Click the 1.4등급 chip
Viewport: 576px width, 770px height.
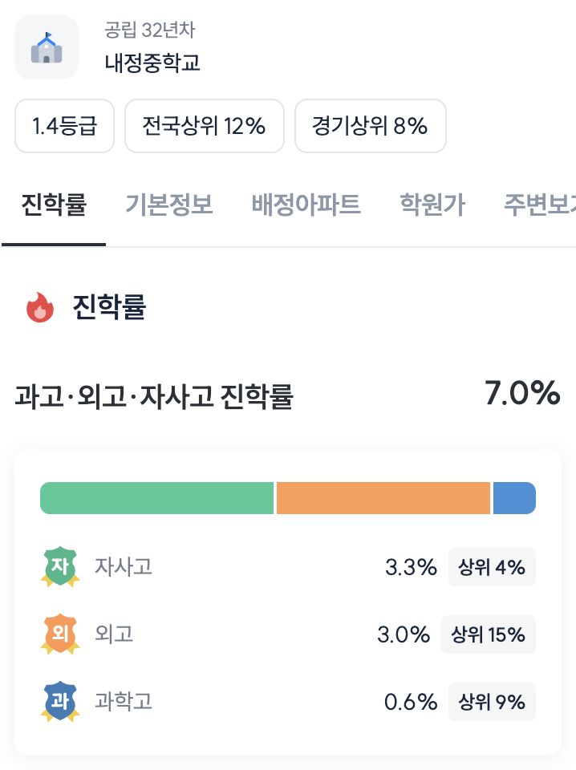coord(64,126)
